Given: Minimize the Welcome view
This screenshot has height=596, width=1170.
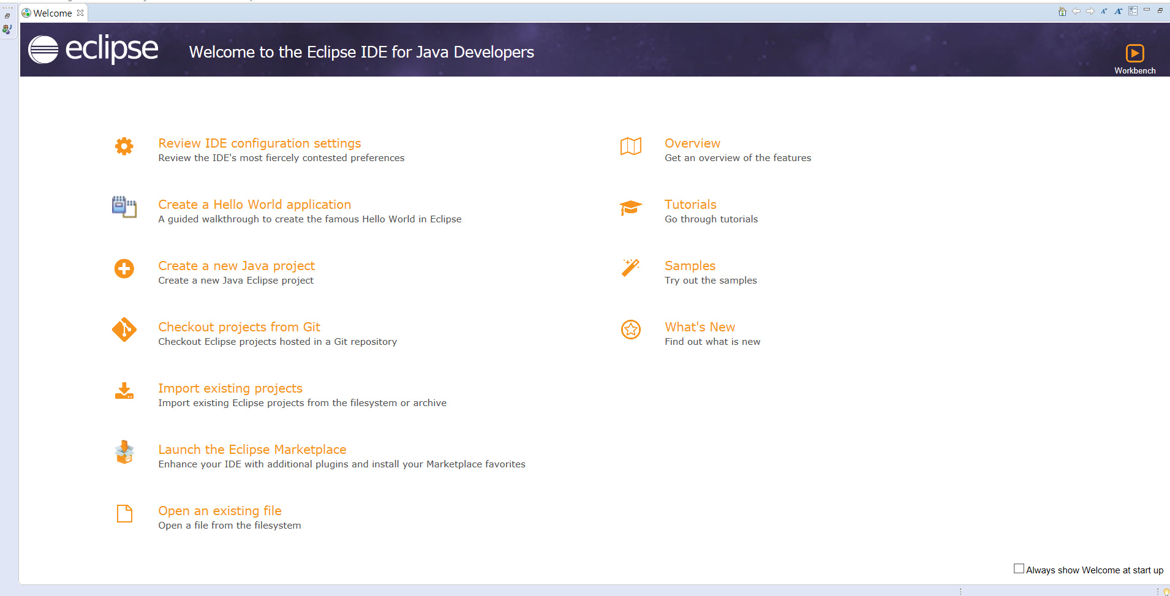Looking at the screenshot, I should pos(1147,10).
